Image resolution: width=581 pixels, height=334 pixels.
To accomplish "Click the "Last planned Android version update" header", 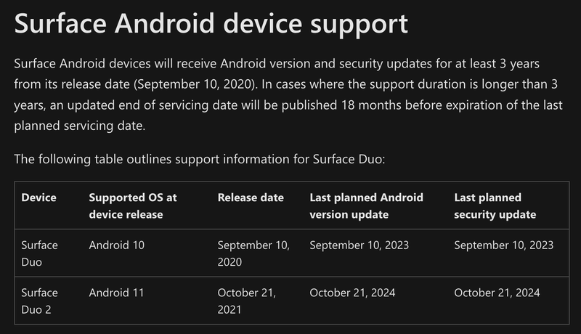I will pyautogui.click(x=366, y=205).
